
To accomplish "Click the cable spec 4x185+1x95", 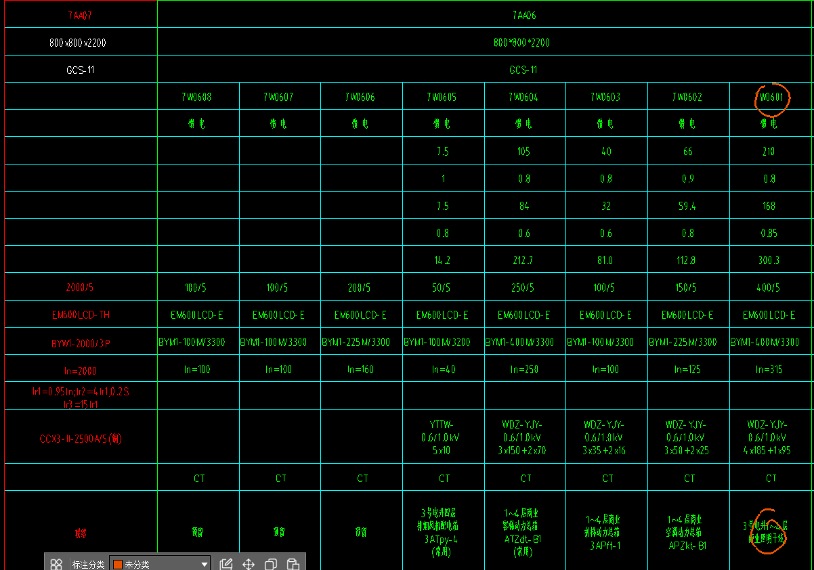I will pos(767,450).
